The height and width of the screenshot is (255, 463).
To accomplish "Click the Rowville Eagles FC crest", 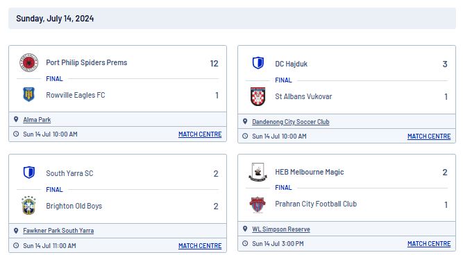I will pyautogui.click(x=29, y=95).
